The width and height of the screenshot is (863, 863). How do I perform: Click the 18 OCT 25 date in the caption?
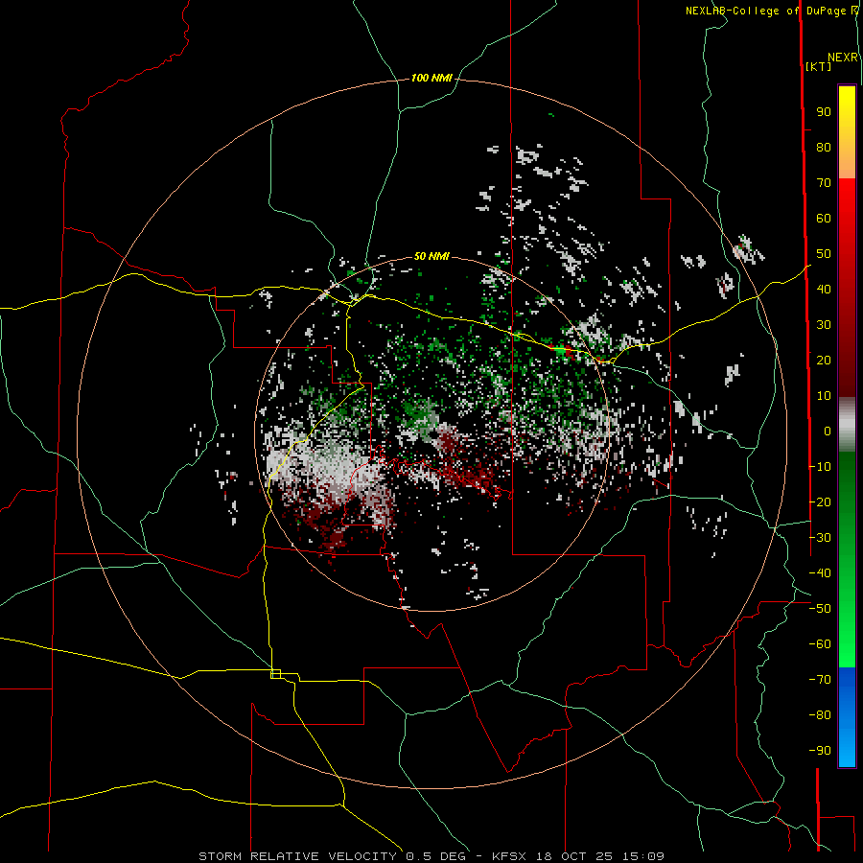(x=574, y=856)
